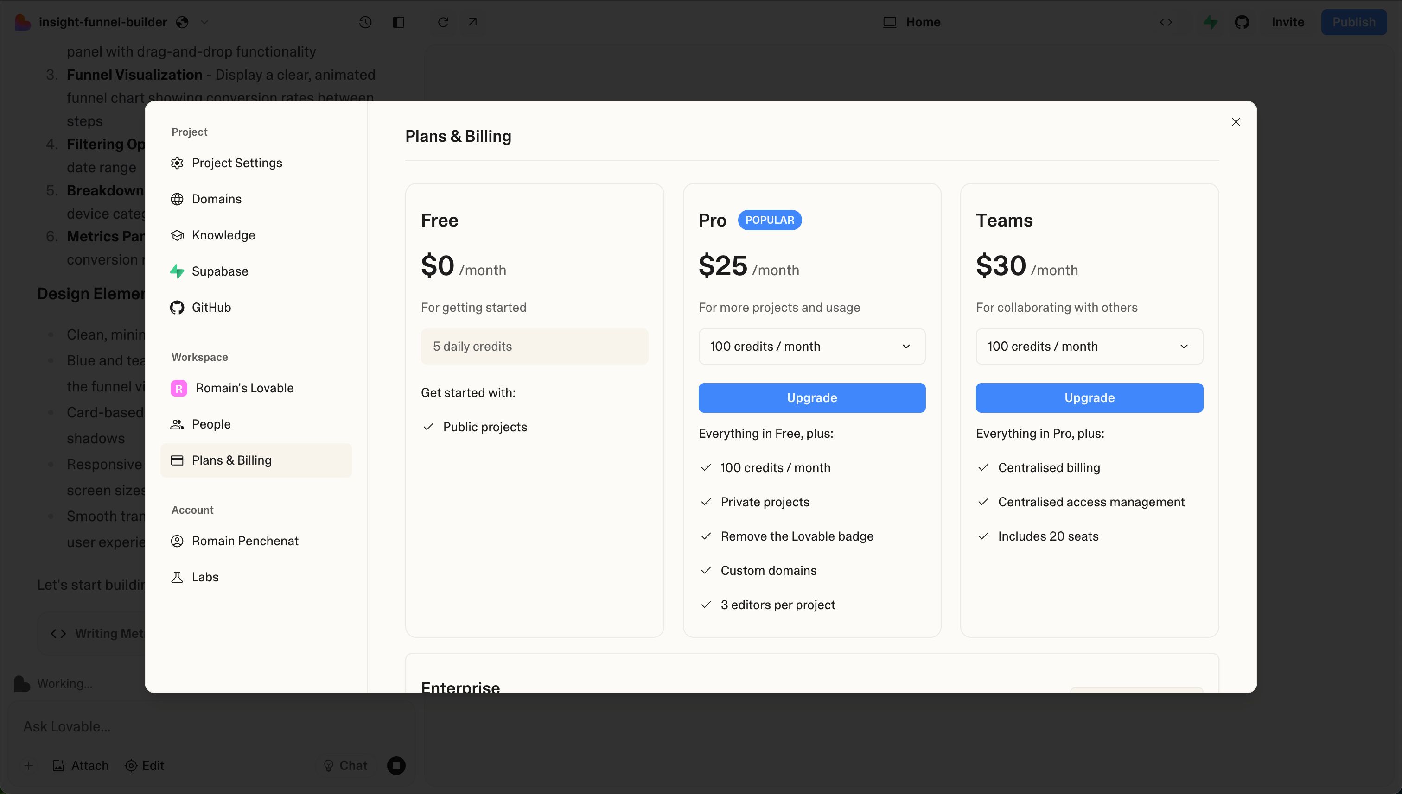
Task: Click the Attach button
Action: [x=80, y=766]
